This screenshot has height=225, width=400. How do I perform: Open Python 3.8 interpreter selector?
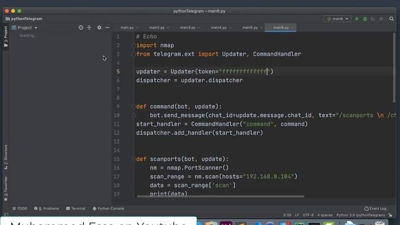click(361, 215)
